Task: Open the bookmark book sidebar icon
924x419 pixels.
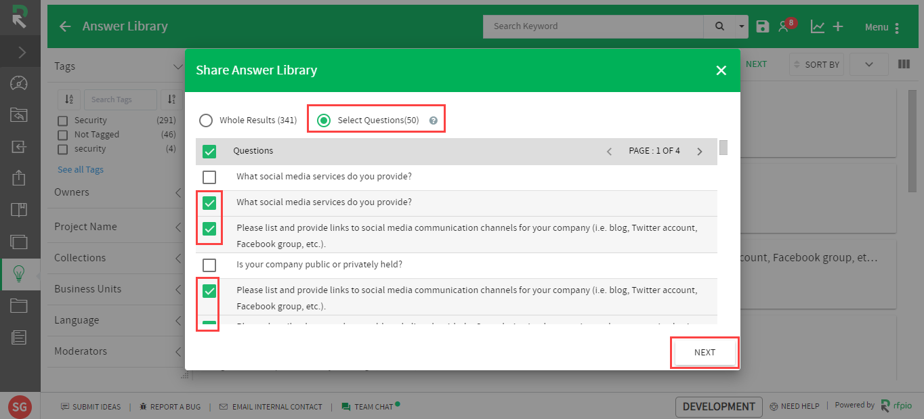Action: coord(19,209)
